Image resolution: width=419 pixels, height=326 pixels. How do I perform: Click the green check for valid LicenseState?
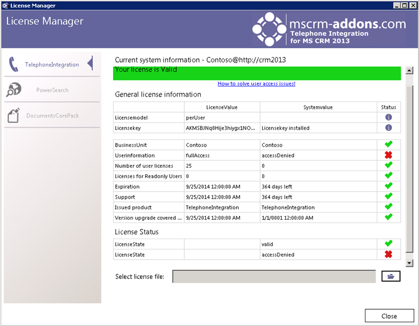click(389, 243)
